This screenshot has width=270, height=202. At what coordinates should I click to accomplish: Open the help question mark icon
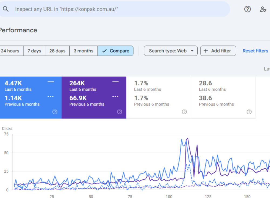click(x=247, y=9)
